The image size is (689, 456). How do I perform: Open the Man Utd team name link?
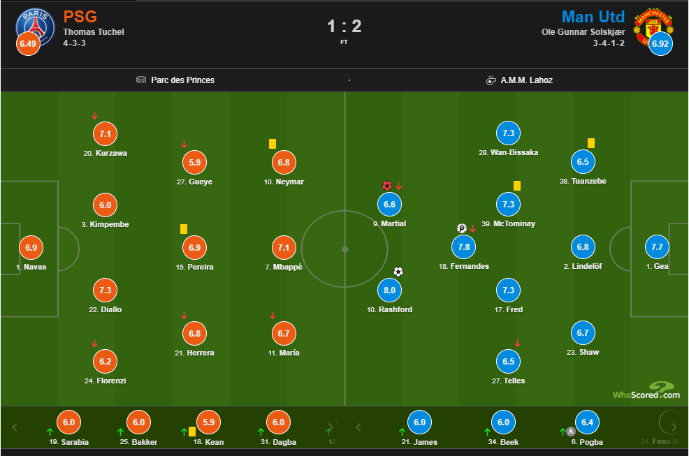(593, 17)
